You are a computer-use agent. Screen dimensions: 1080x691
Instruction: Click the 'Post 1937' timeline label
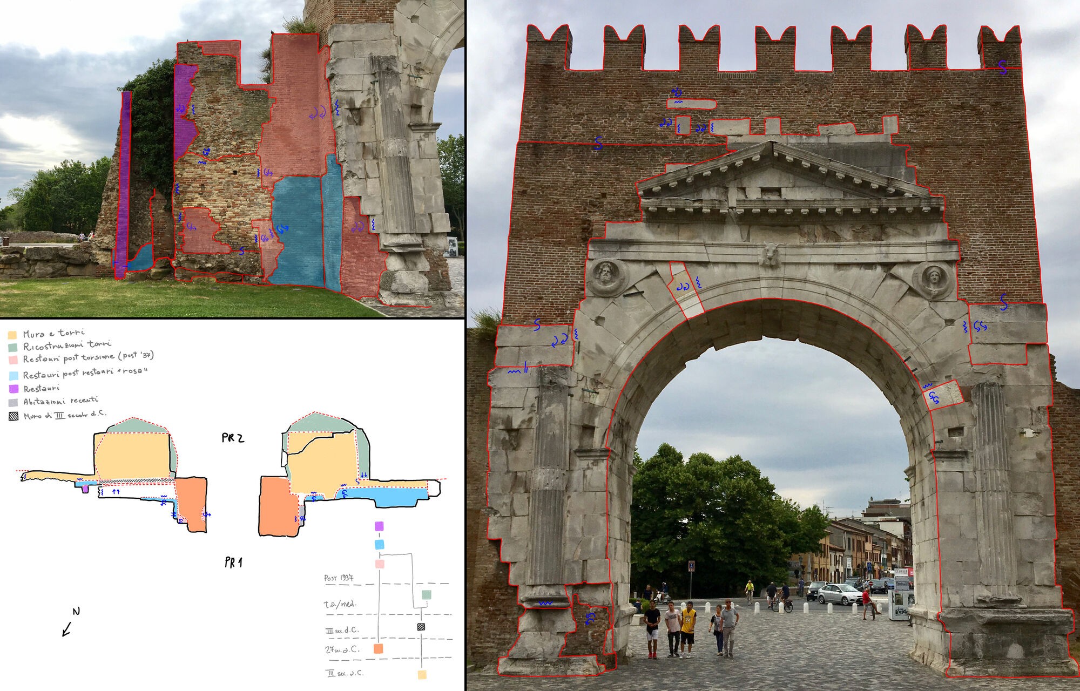339,578
